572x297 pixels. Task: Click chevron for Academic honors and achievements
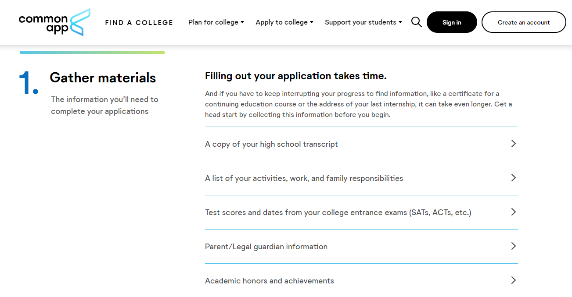[x=513, y=280]
